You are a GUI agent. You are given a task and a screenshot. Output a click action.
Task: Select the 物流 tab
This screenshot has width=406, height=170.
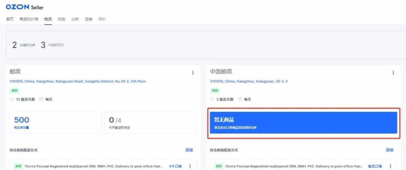coord(48,19)
